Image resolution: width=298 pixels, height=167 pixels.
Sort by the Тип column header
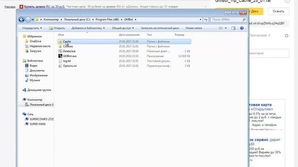149,35
